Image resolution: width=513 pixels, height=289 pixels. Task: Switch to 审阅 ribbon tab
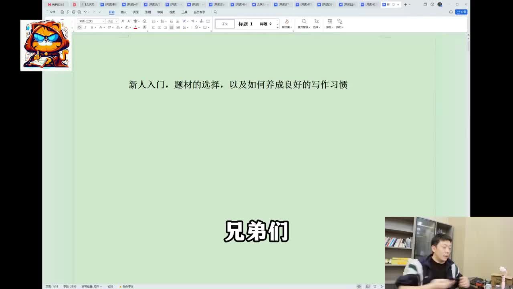pos(160,12)
